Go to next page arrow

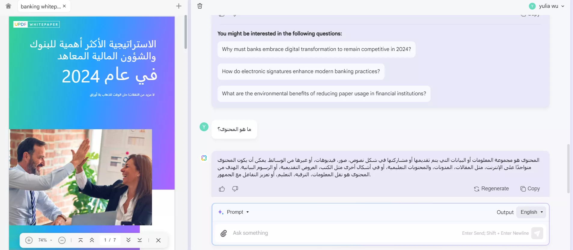click(x=128, y=240)
